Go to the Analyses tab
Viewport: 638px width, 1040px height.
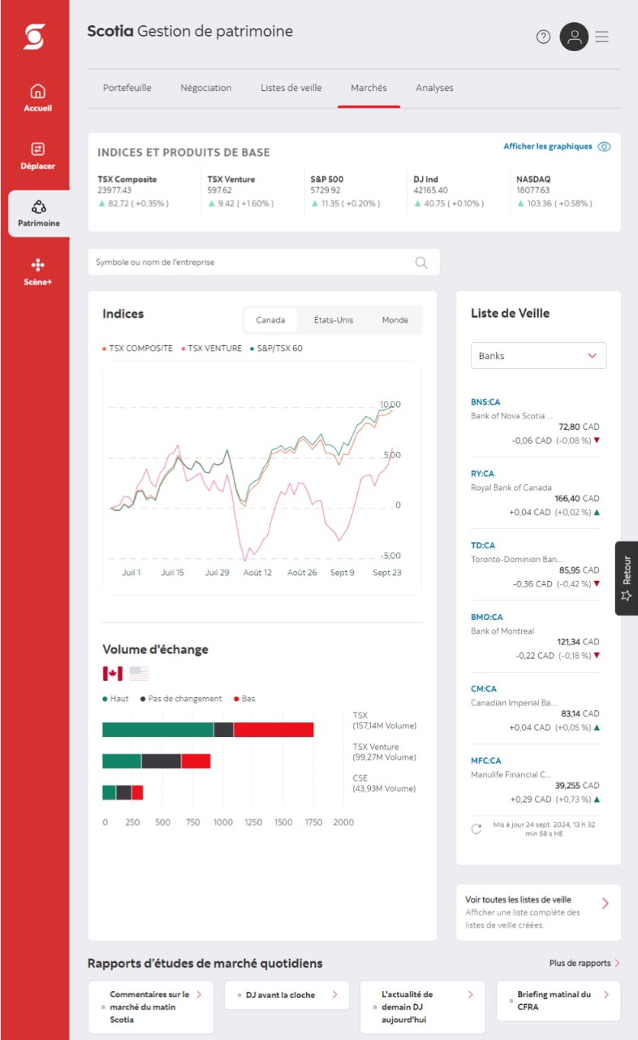[x=434, y=88]
